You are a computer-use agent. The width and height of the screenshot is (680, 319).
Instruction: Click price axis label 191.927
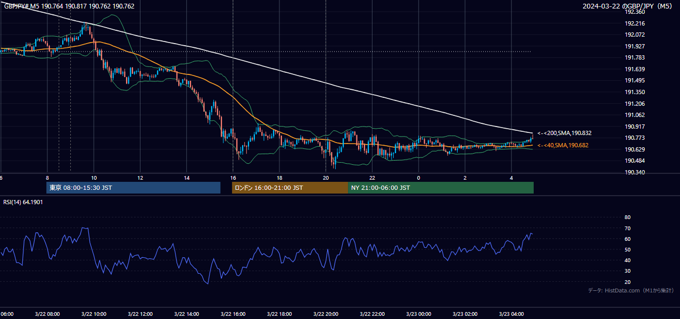pos(634,46)
